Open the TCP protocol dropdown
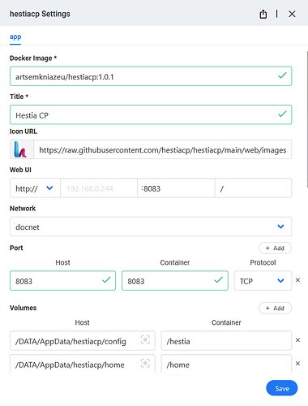The height and width of the screenshot is (406, 308). (x=263, y=281)
